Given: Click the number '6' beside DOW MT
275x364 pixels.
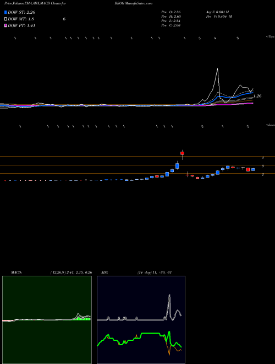Looking at the screenshot, I should click(64, 19).
